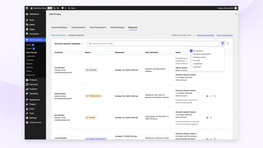Image resolution: width=263 pixels, height=148 pixels.
Task: Open Plugins in the sidebar
Action: coord(32,104)
